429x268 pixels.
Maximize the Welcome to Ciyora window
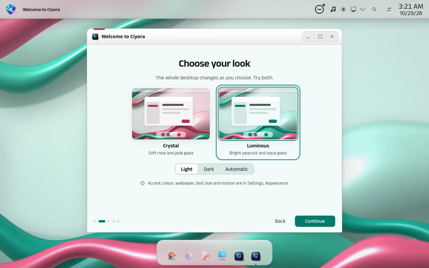[320, 36]
